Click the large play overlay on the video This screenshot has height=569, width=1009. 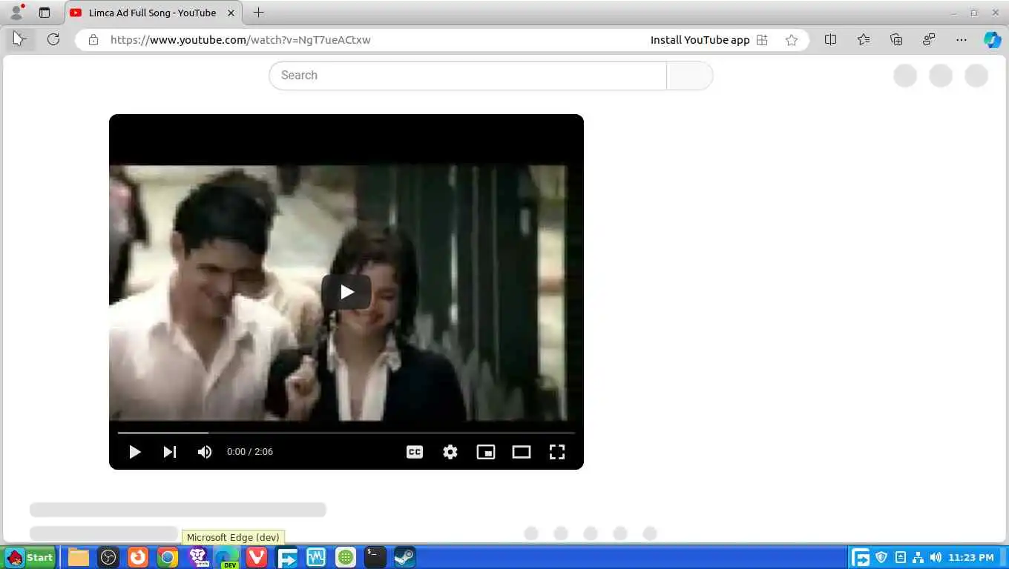[346, 292]
